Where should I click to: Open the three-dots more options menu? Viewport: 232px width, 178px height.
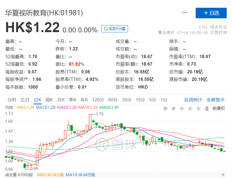click(x=185, y=12)
